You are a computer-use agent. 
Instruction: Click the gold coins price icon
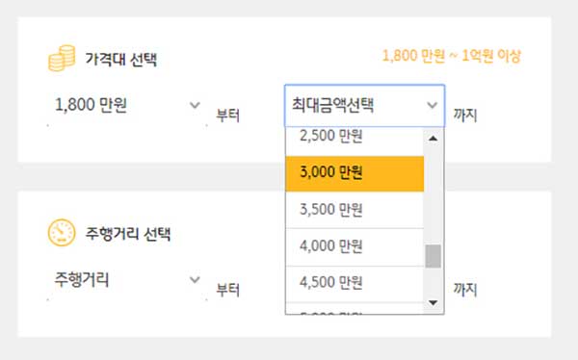[62, 58]
